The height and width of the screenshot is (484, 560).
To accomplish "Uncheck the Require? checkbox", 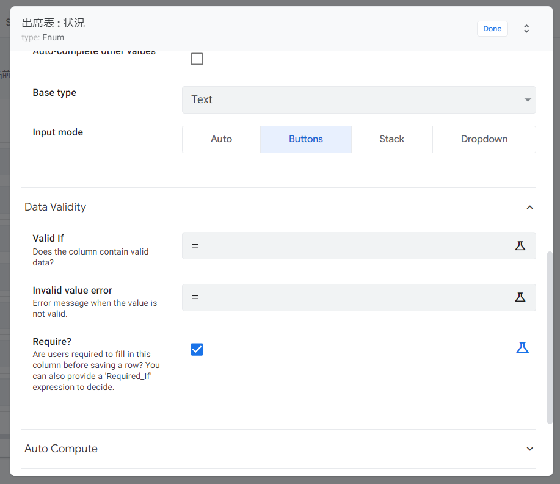I will click(x=197, y=349).
